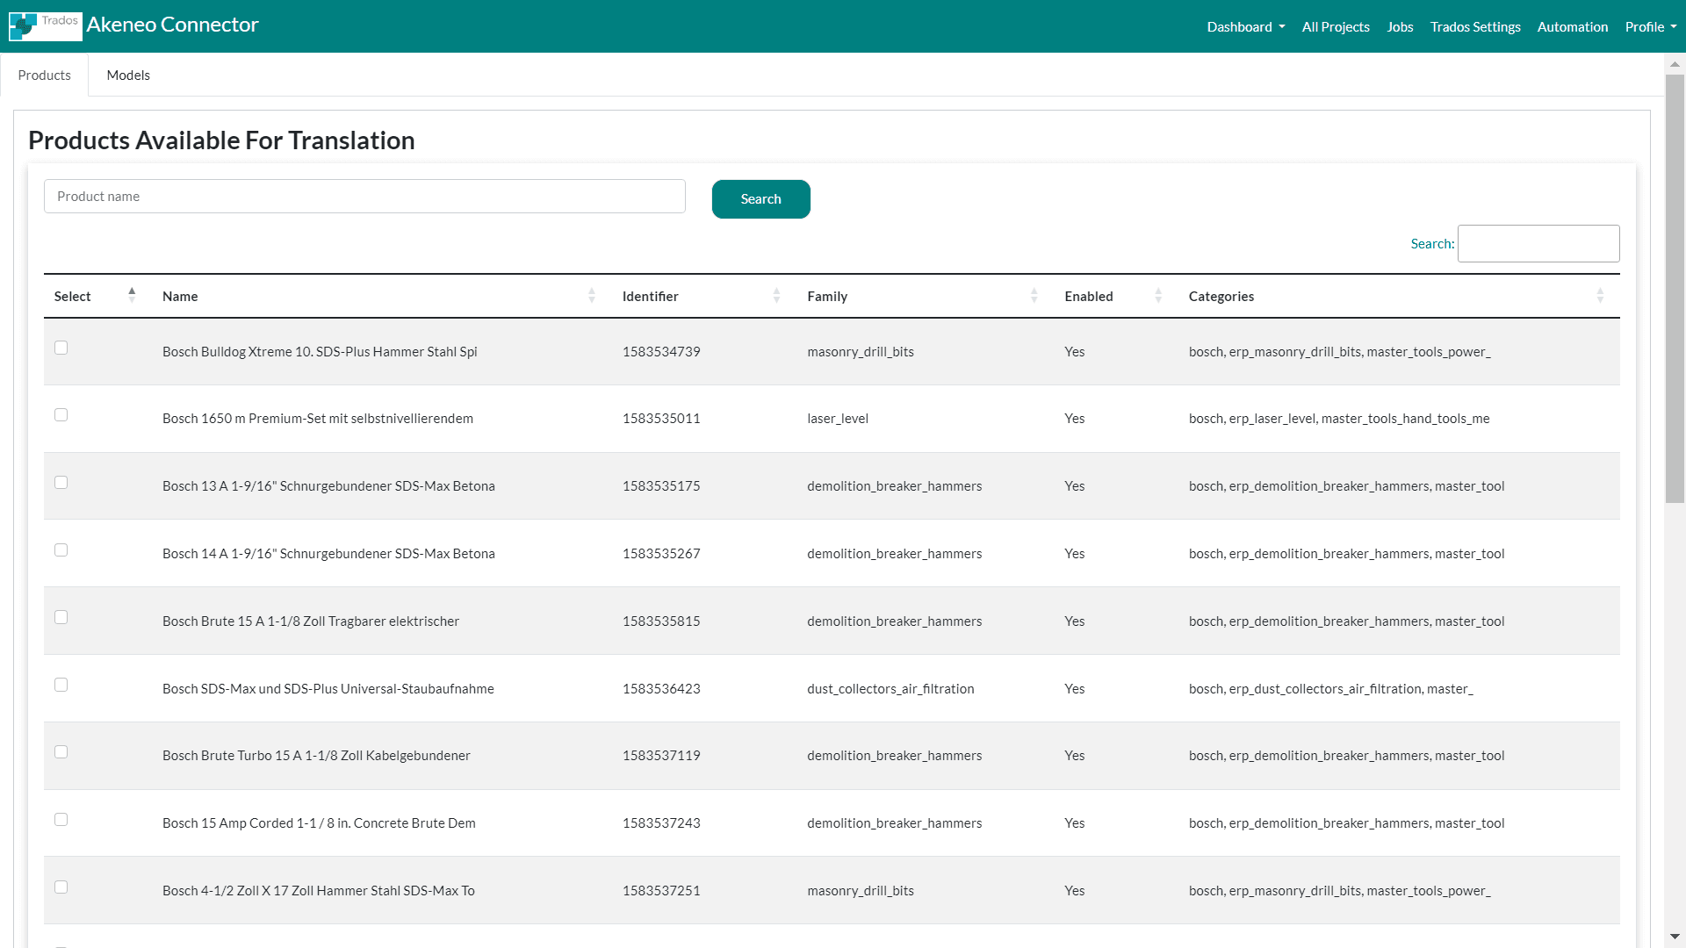Click Yes enabled cell for 1583536423
Screen dimensions: 1686x948
(1075, 689)
